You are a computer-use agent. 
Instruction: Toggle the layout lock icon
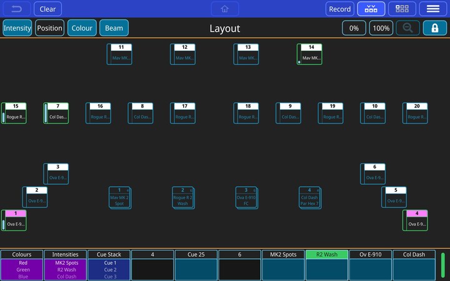(x=434, y=28)
